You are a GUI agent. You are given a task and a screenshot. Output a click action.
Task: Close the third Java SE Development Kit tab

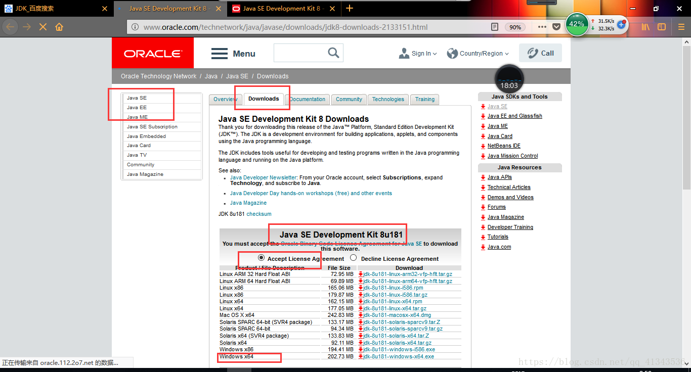[332, 9]
